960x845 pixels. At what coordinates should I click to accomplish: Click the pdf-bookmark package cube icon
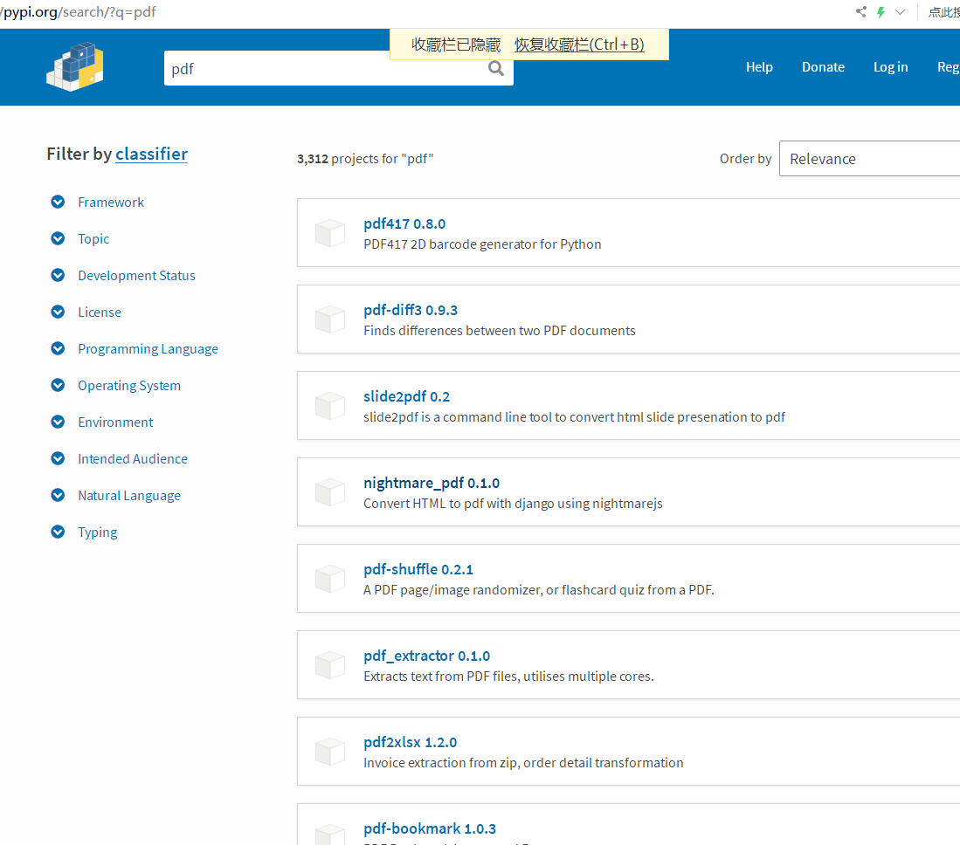point(330,835)
